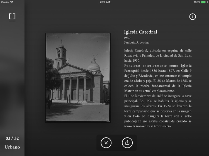The width and height of the screenshot is (209, 156).
Task: Close the photo detail with X button
Action: point(106,143)
